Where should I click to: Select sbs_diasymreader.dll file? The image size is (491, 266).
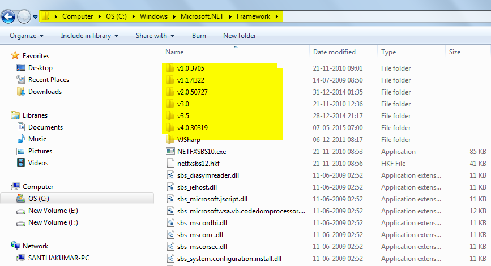click(208, 175)
